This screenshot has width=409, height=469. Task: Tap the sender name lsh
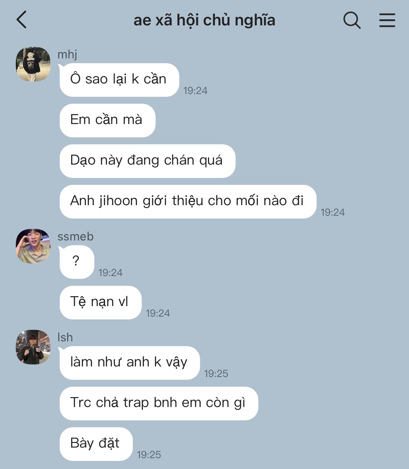[x=65, y=337]
